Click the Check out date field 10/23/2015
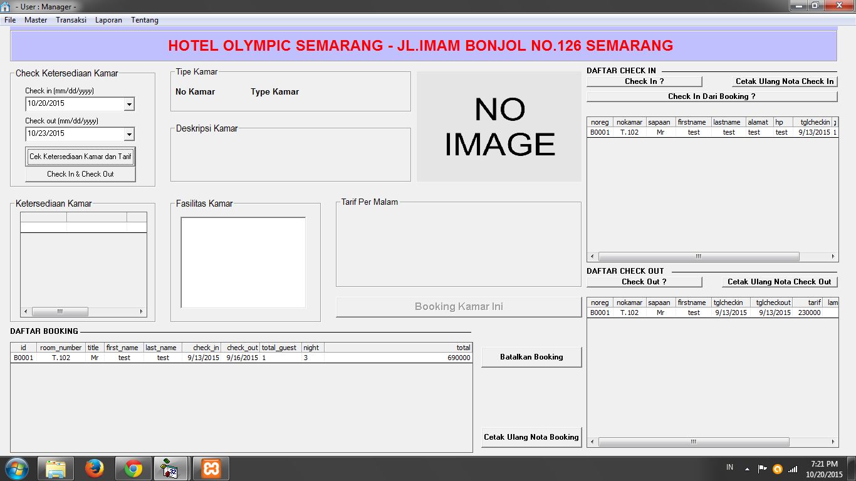 (75, 134)
